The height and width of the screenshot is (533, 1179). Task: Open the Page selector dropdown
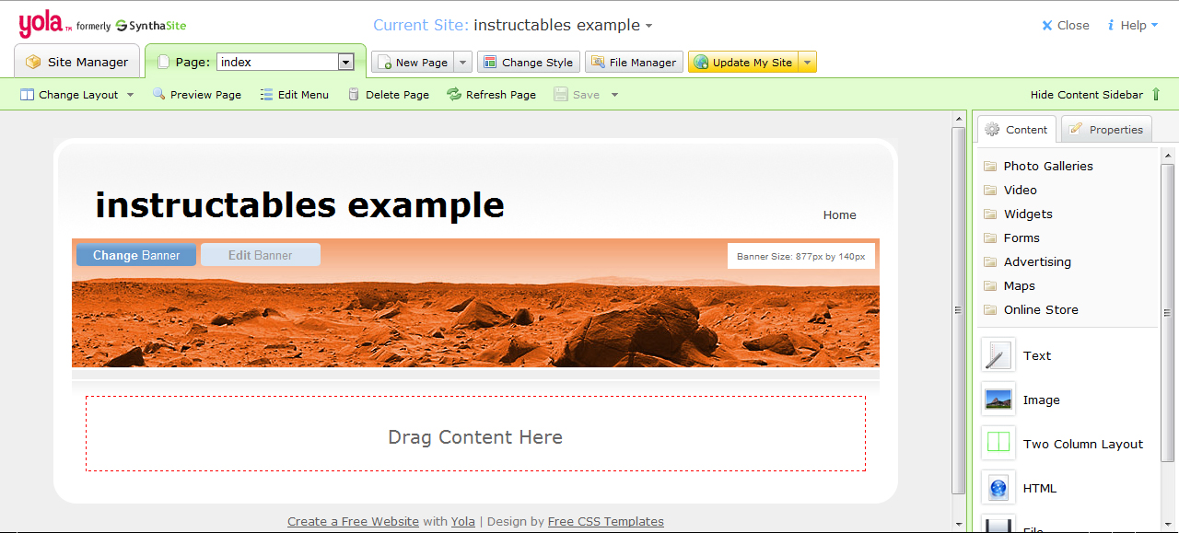pos(345,62)
